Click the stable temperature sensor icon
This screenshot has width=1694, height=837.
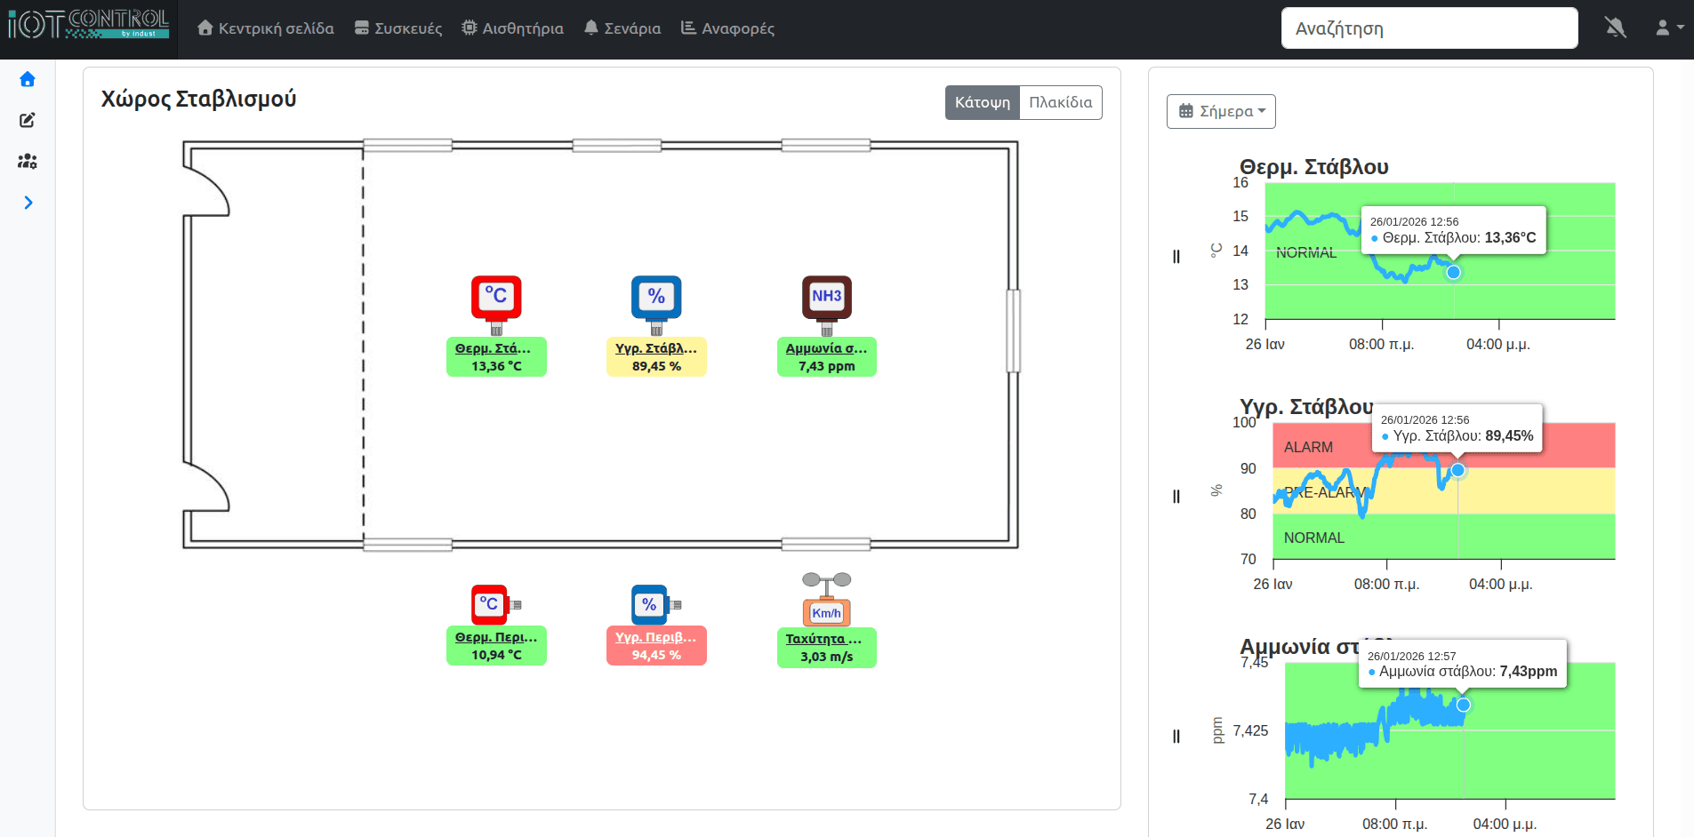496,299
